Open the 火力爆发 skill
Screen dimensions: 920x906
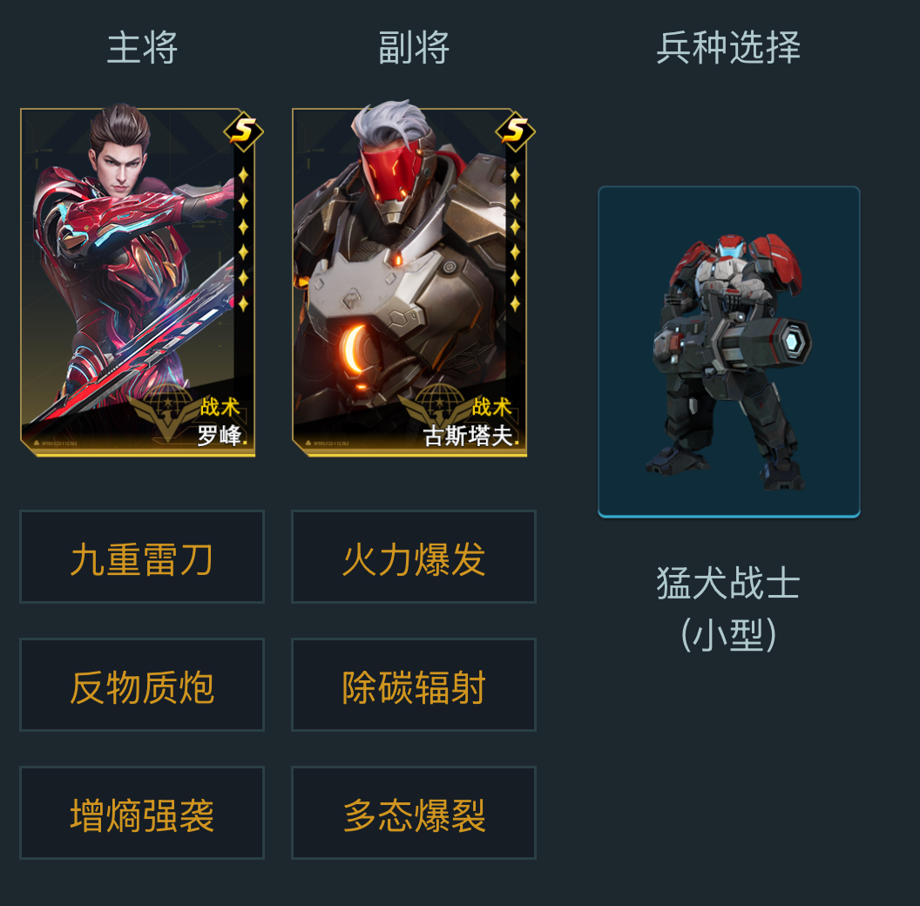pyautogui.click(x=414, y=557)
